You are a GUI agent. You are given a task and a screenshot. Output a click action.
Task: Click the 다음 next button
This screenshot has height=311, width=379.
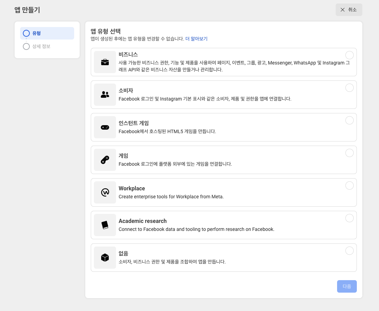point(347,286)
